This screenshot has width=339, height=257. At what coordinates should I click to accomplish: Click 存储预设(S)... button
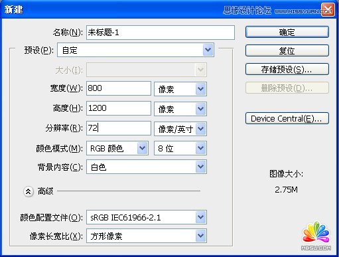[x=287, y=69]
